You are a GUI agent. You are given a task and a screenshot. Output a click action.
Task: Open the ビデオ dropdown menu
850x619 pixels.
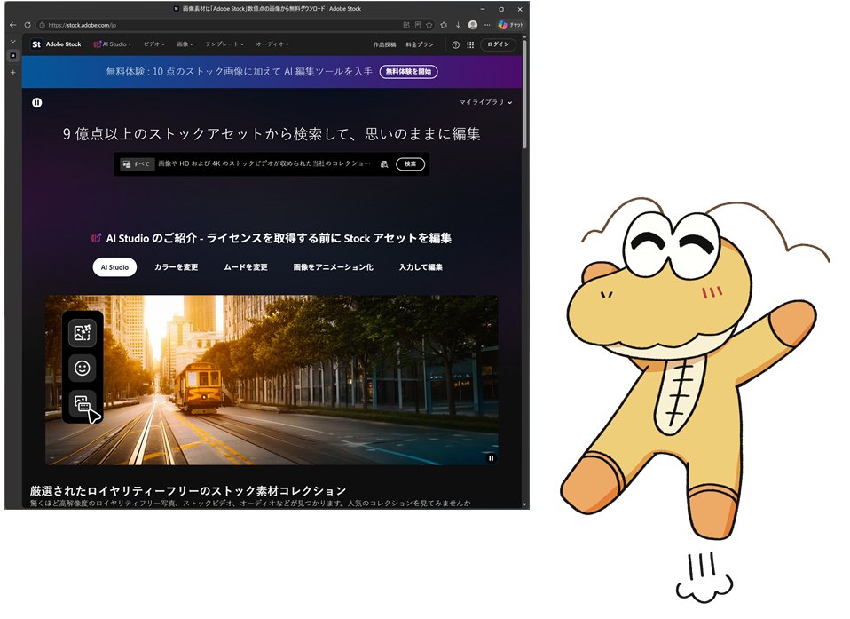154,44
